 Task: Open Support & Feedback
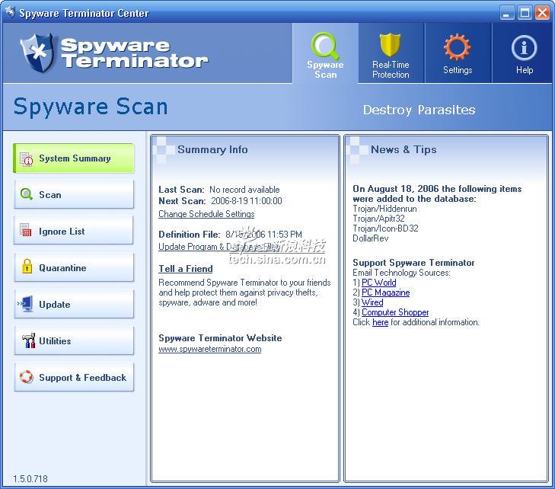click(x=74, y=377)
